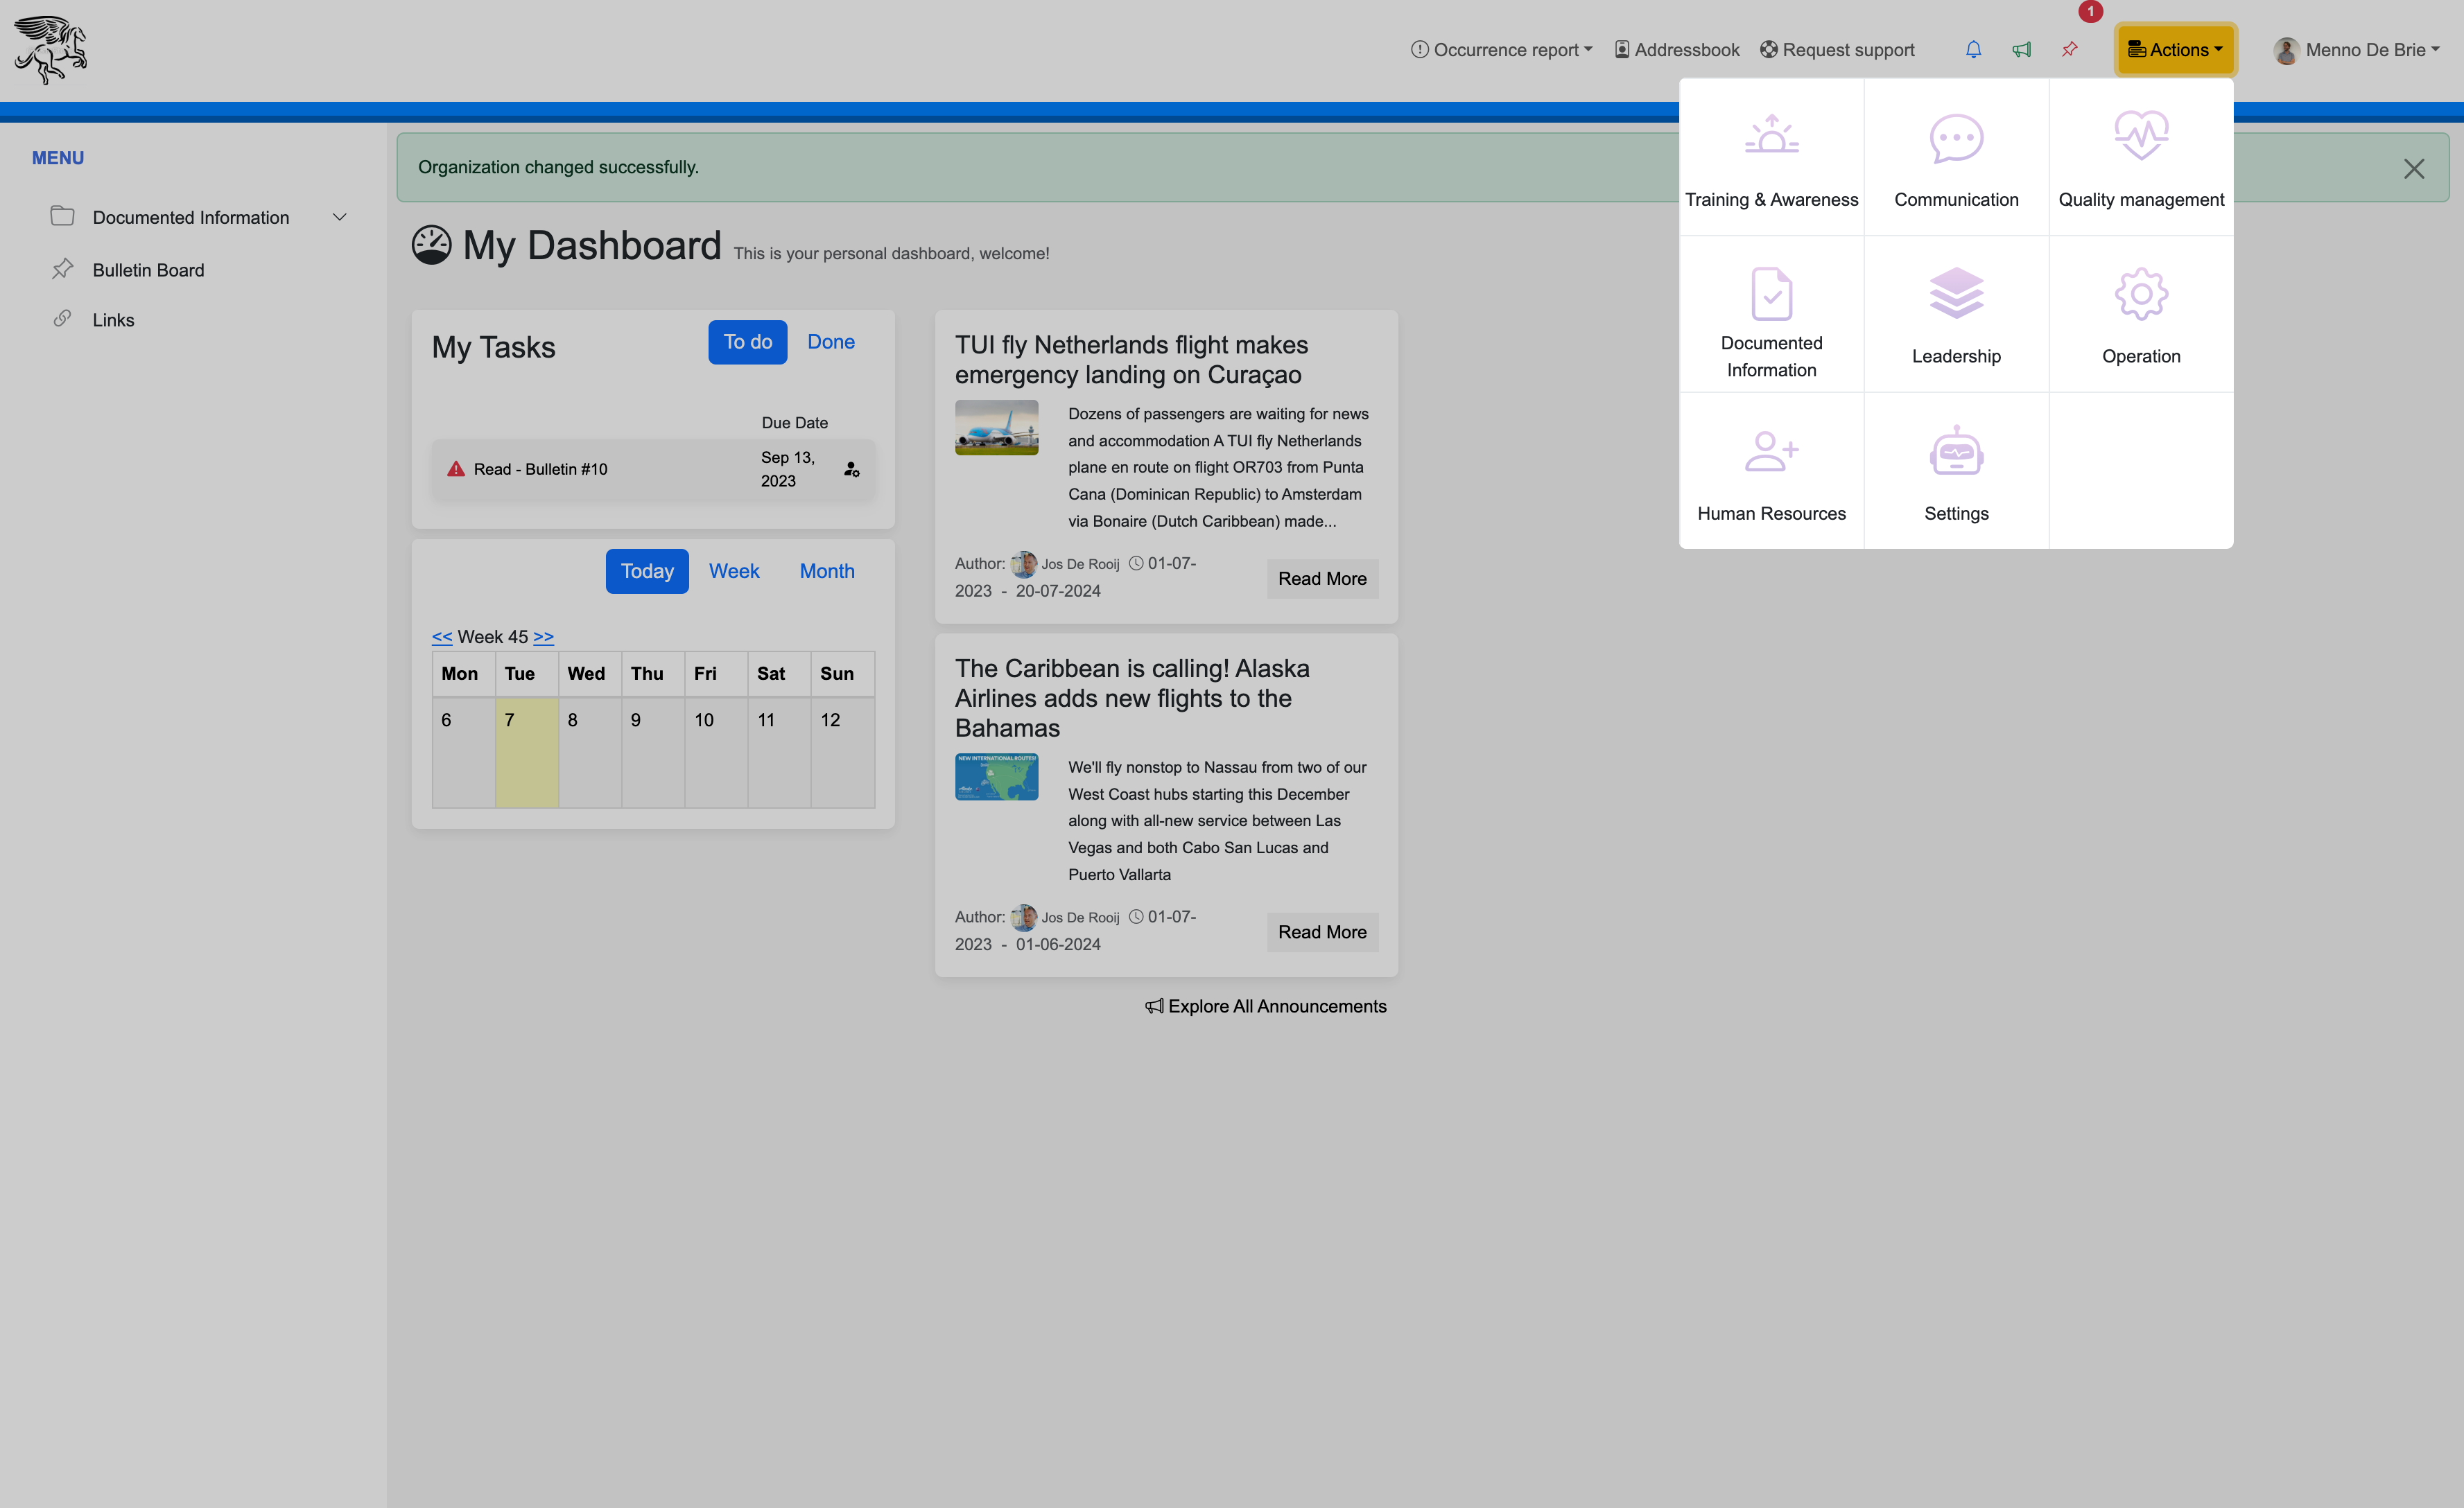Switch calendar to Month view
2464x1508 pixels.
826,570
